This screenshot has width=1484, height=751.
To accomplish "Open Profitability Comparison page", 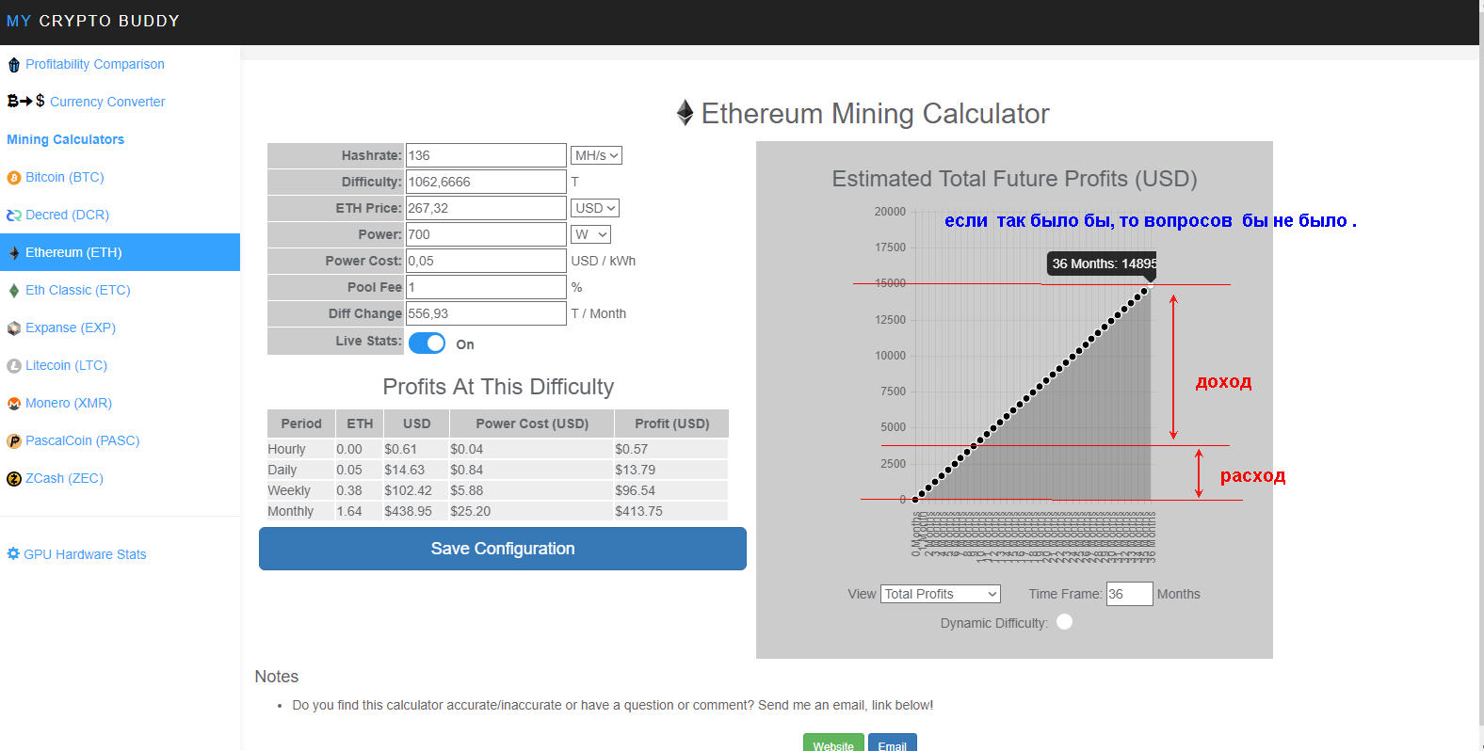I will (95, 64).
